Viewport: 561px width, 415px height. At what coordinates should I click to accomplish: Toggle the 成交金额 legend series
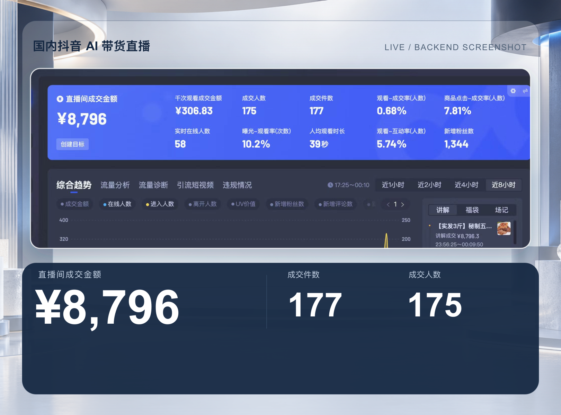(x=74, y=204)
